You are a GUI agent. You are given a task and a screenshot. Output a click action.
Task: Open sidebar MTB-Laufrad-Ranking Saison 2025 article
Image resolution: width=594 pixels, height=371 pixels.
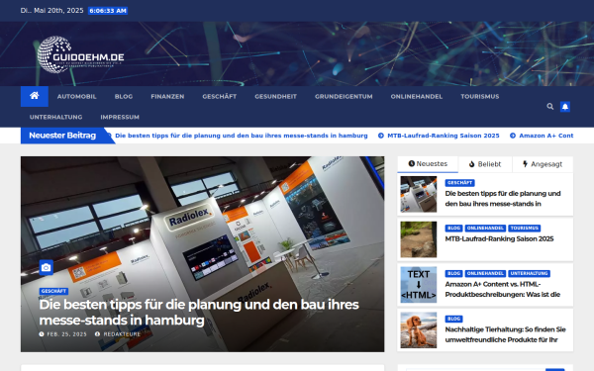499,238
